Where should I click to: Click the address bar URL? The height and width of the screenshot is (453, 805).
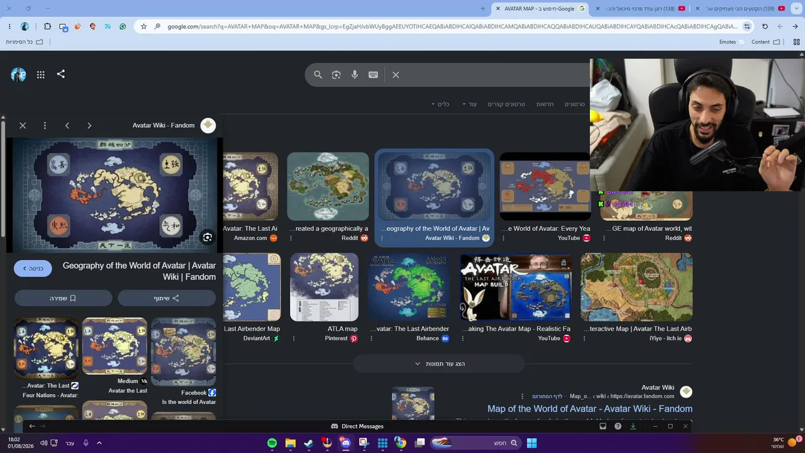pos(453,26)
